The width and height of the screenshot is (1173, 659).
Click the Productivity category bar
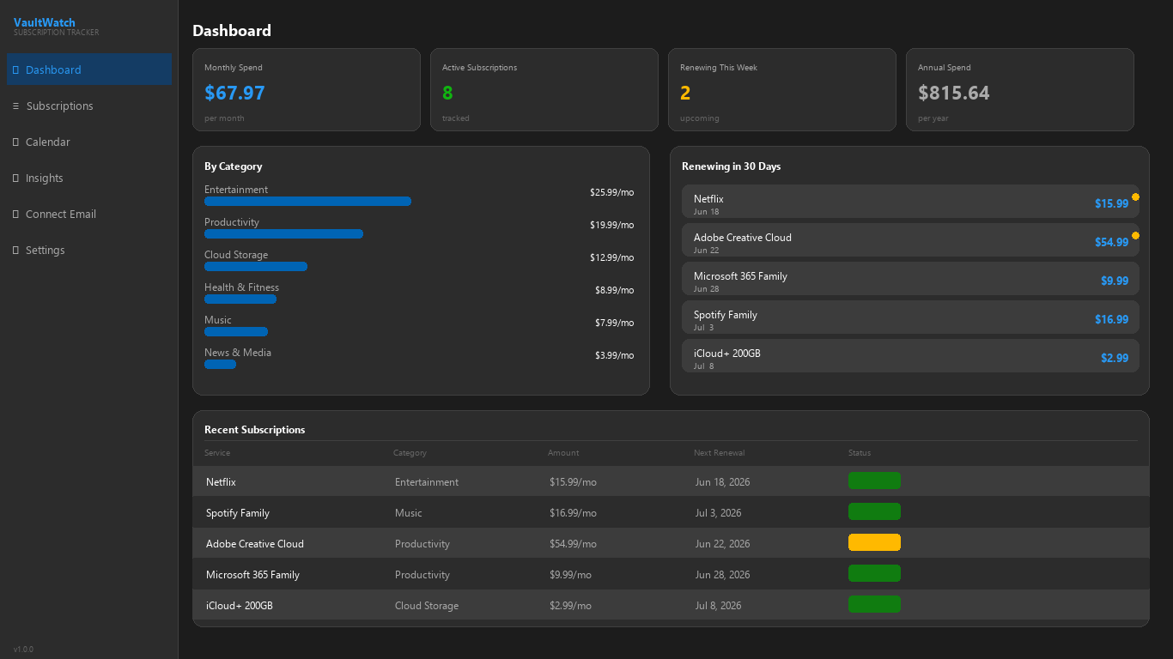point(283,234)
